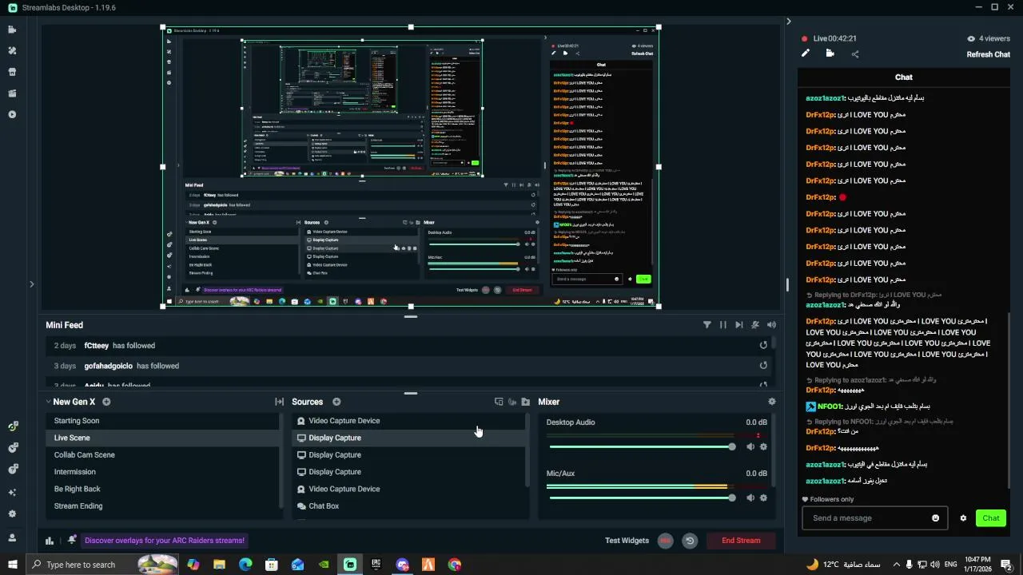Click the Refresh Chat link
This screenshot has width=1023, height=575.
pyautogui.click(x=989, y=54)
